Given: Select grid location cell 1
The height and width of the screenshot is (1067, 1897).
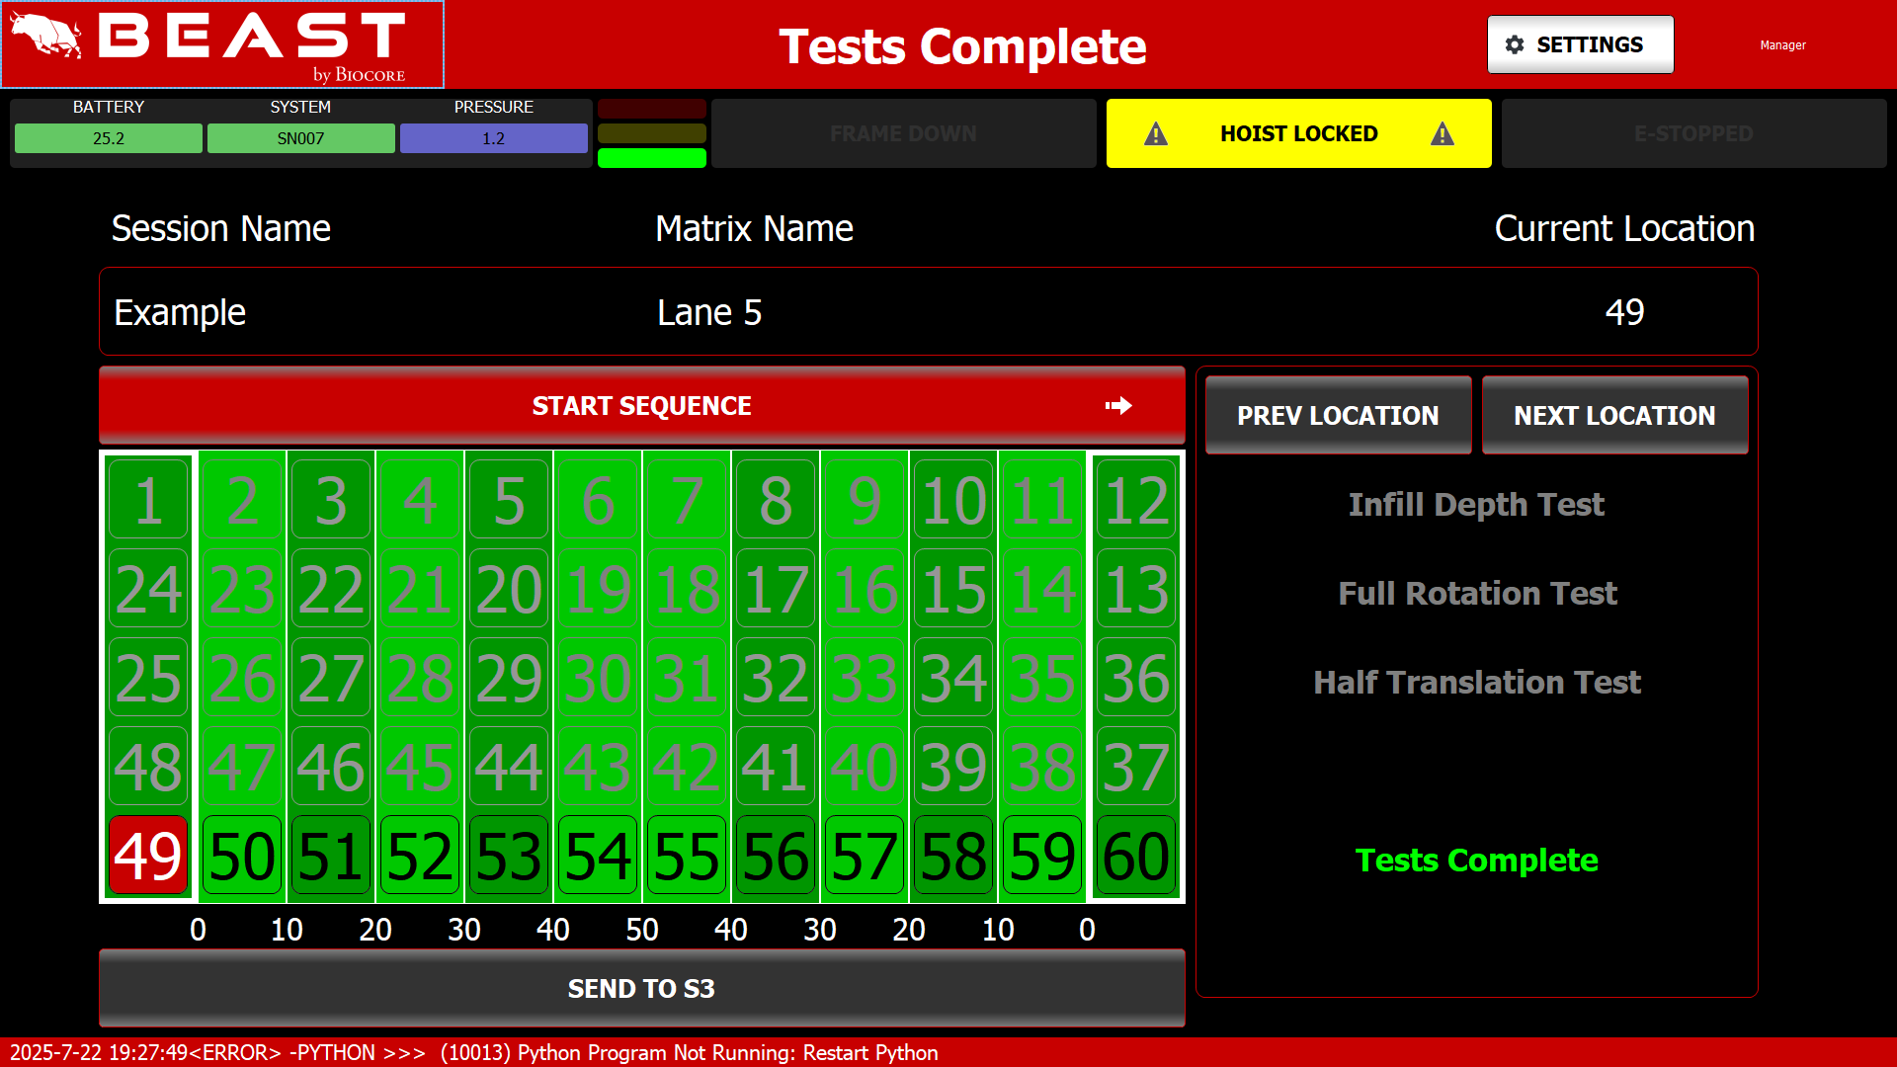Looking at the screenshot, I should [148, 500].
